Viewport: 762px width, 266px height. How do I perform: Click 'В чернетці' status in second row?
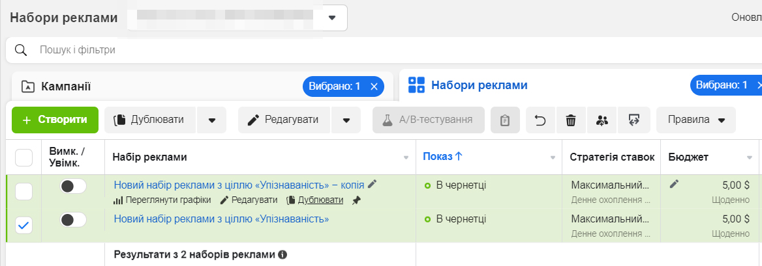click(x=461, y=219)
